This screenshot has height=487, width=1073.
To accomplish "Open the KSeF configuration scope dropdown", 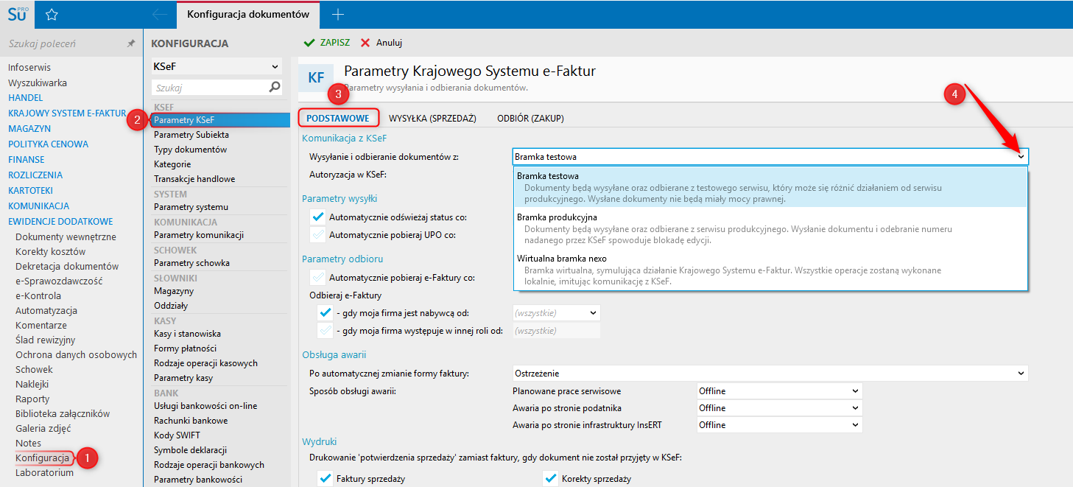I will (217, 66).
